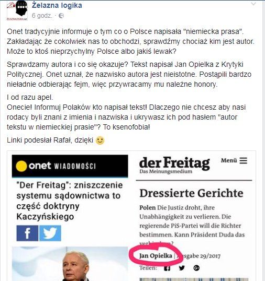Open the Onet headline about Der Freitag

[x=70, y=201]
